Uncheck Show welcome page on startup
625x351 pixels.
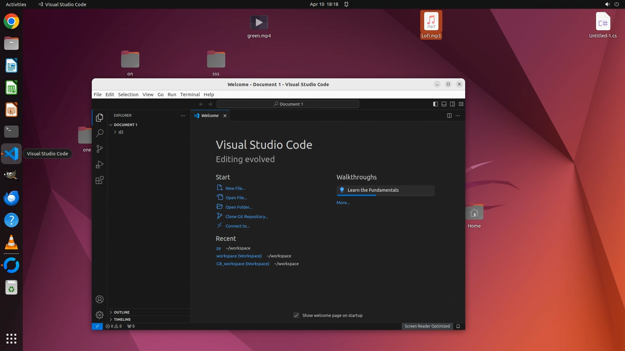click(x=296, y=315)
